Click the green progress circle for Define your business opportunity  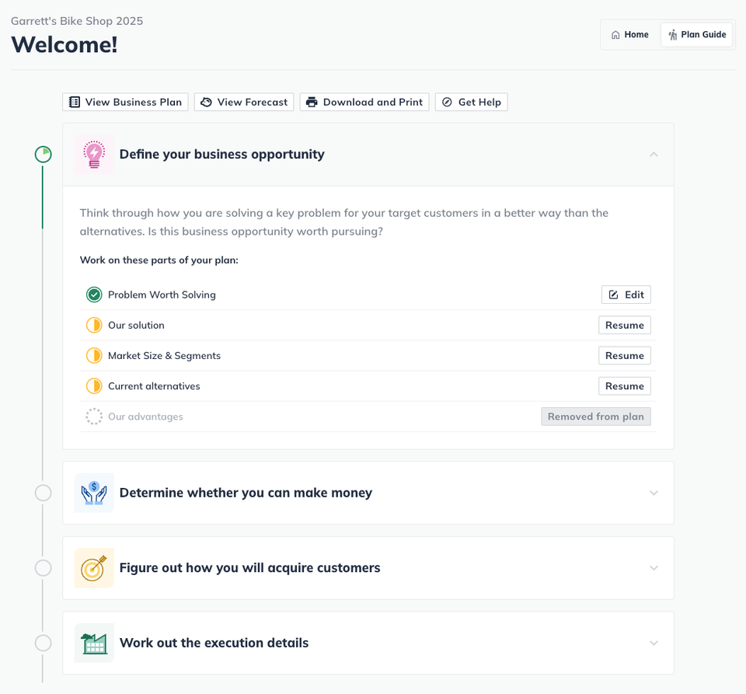tap(44, 155)
